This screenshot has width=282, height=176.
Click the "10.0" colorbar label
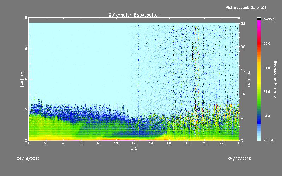click(x=267, y=92)
